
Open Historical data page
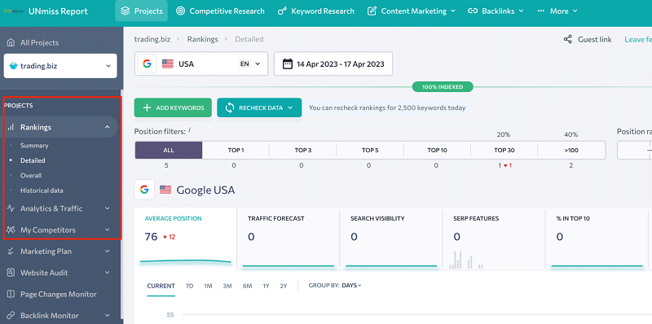[x=42, y=190]
